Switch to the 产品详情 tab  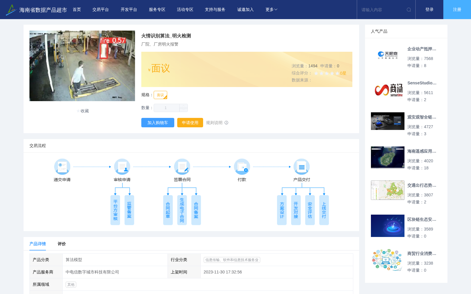[38, 244]
